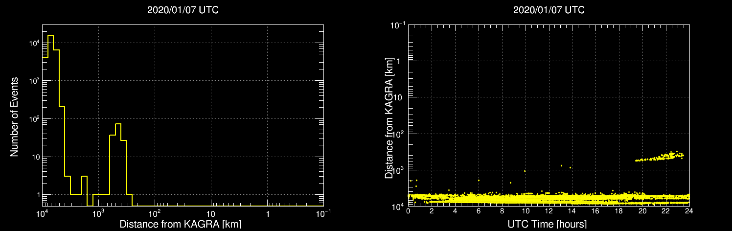
Task: Click the 10^-1 tick on histogram x-axis
Action: click(323, 213)
